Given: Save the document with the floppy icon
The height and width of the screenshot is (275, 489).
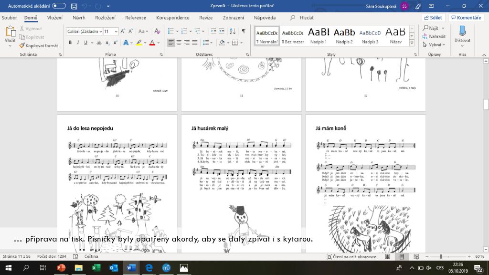Looking at the screenshot, I should click(74, 6).
